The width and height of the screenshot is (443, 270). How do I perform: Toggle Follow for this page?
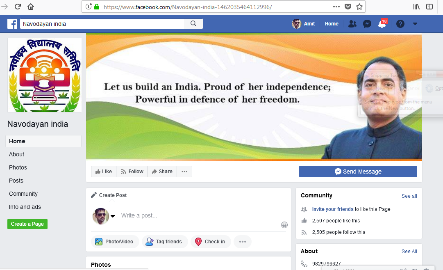(x=132, y=172)
